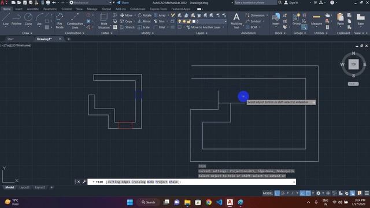Switch to the Layout1 tab

coord(24,187)
